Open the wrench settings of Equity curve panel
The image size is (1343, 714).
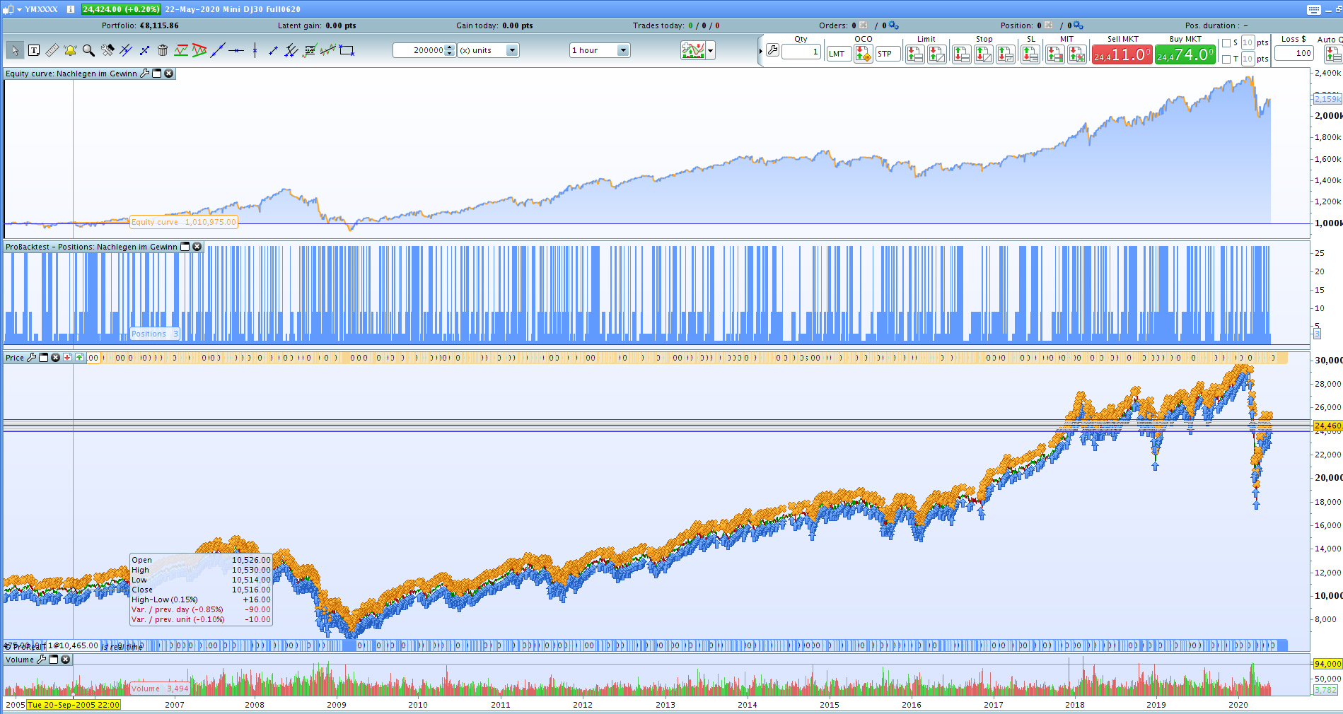coord(145,74)
